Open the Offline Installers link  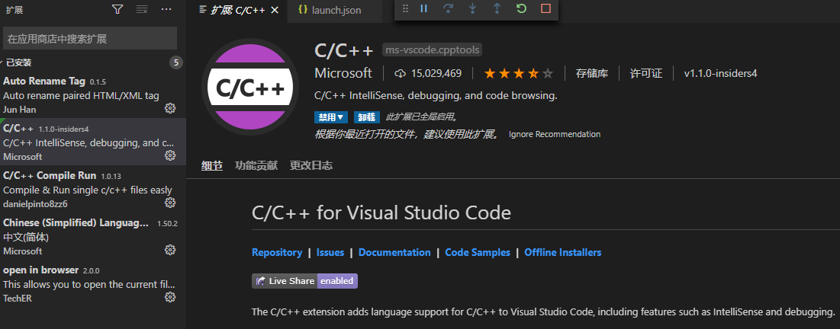pyautogui.click(x=562, y=252)
